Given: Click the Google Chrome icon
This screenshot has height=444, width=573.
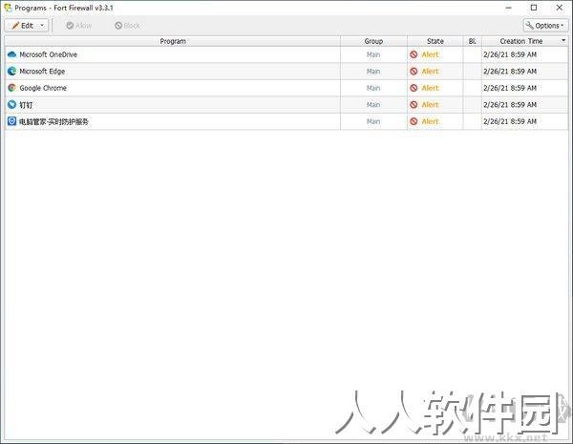Looking at the screenshot, I should coord(11,88).
